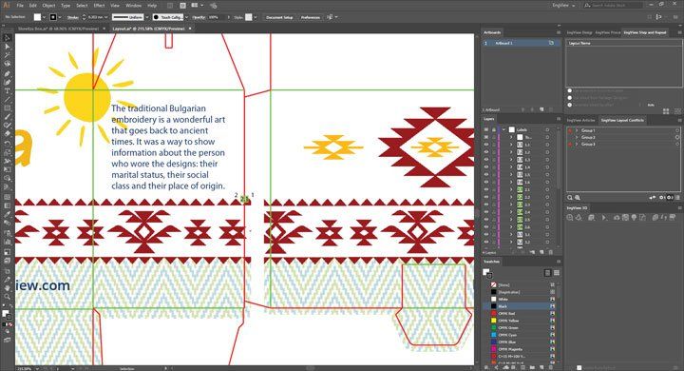Select the Magic Wand tool
684x371 pixels.
[x=7, y=55]
